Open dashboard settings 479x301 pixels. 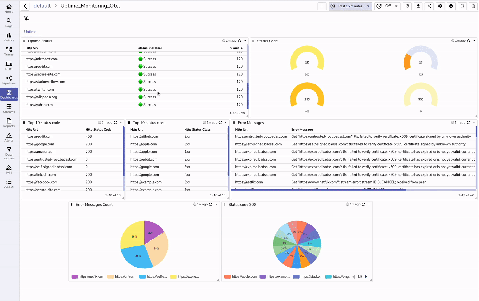point(440,6)
